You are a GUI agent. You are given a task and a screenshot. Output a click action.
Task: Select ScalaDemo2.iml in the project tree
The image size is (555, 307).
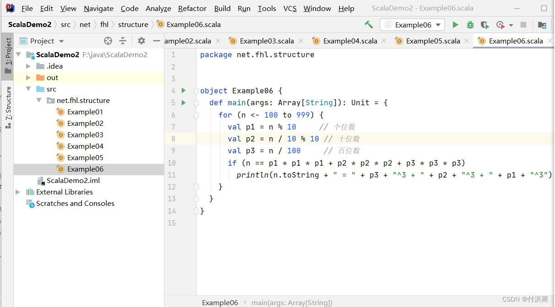click(73, 180)
